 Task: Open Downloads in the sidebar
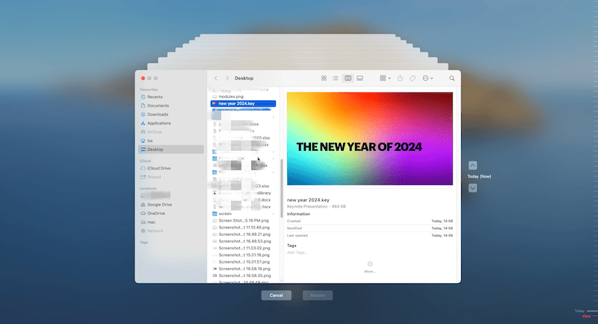(x=158, y=114)
